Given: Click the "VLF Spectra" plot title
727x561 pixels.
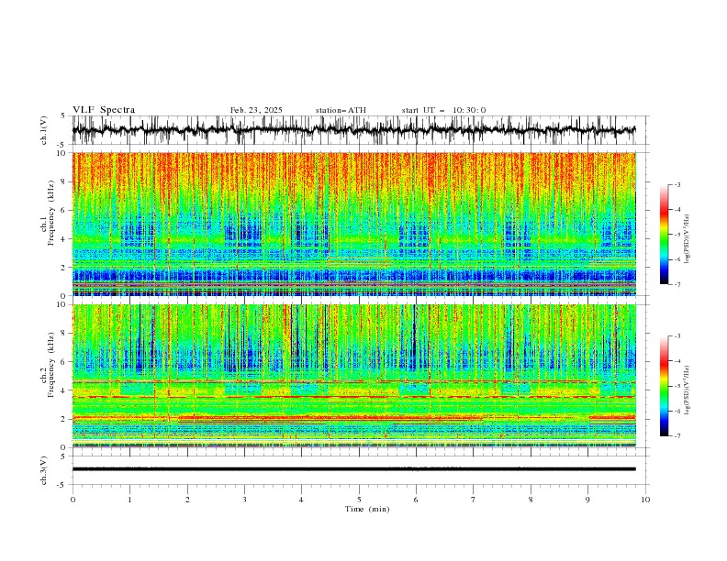Looking at the screenshot, I should tap(104, 110).
